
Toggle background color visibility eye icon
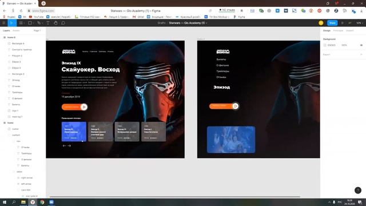click(361, 45)
